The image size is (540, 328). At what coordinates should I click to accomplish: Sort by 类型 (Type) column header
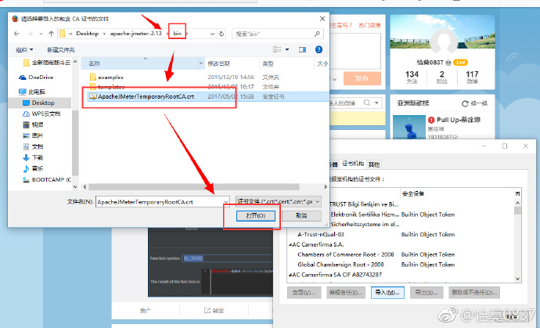(x=268, y=63)
